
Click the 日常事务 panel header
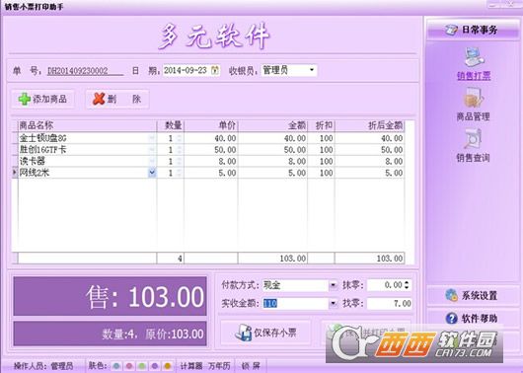pos(473,30)
